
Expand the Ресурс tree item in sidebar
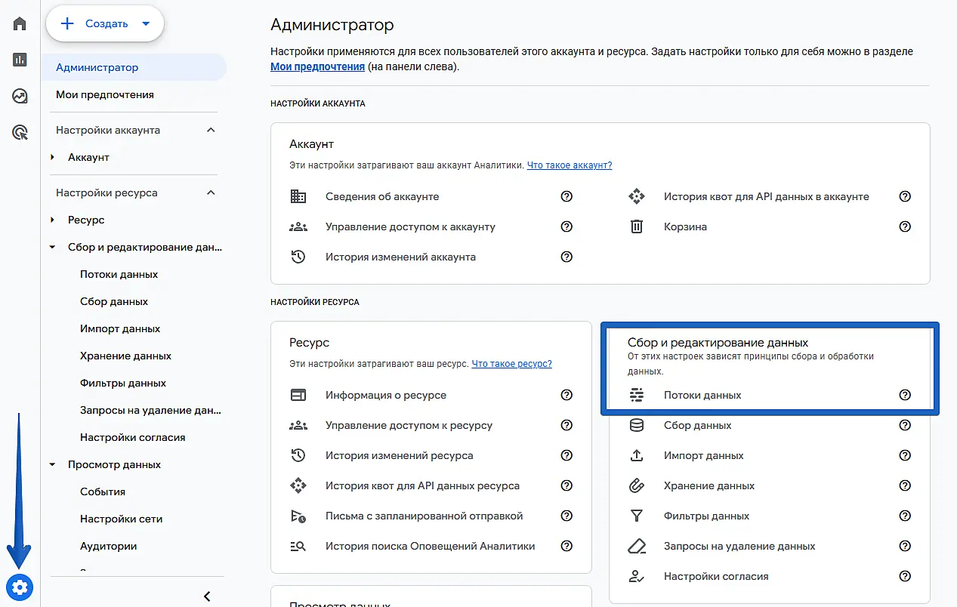pos(53,220)
